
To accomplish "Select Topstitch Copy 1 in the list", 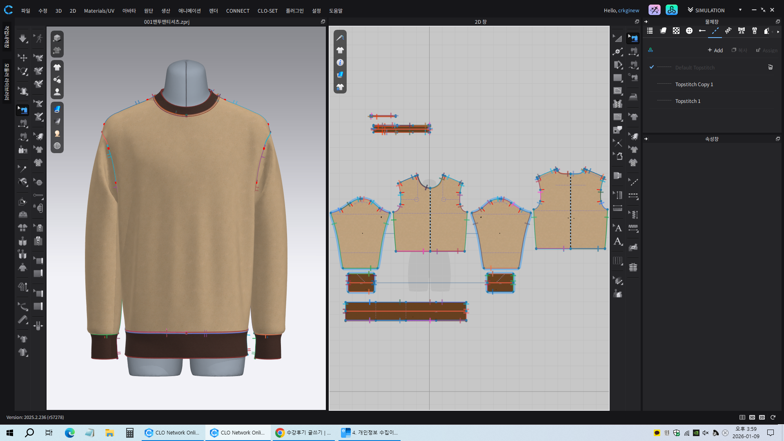I will (x=694, y=84).
